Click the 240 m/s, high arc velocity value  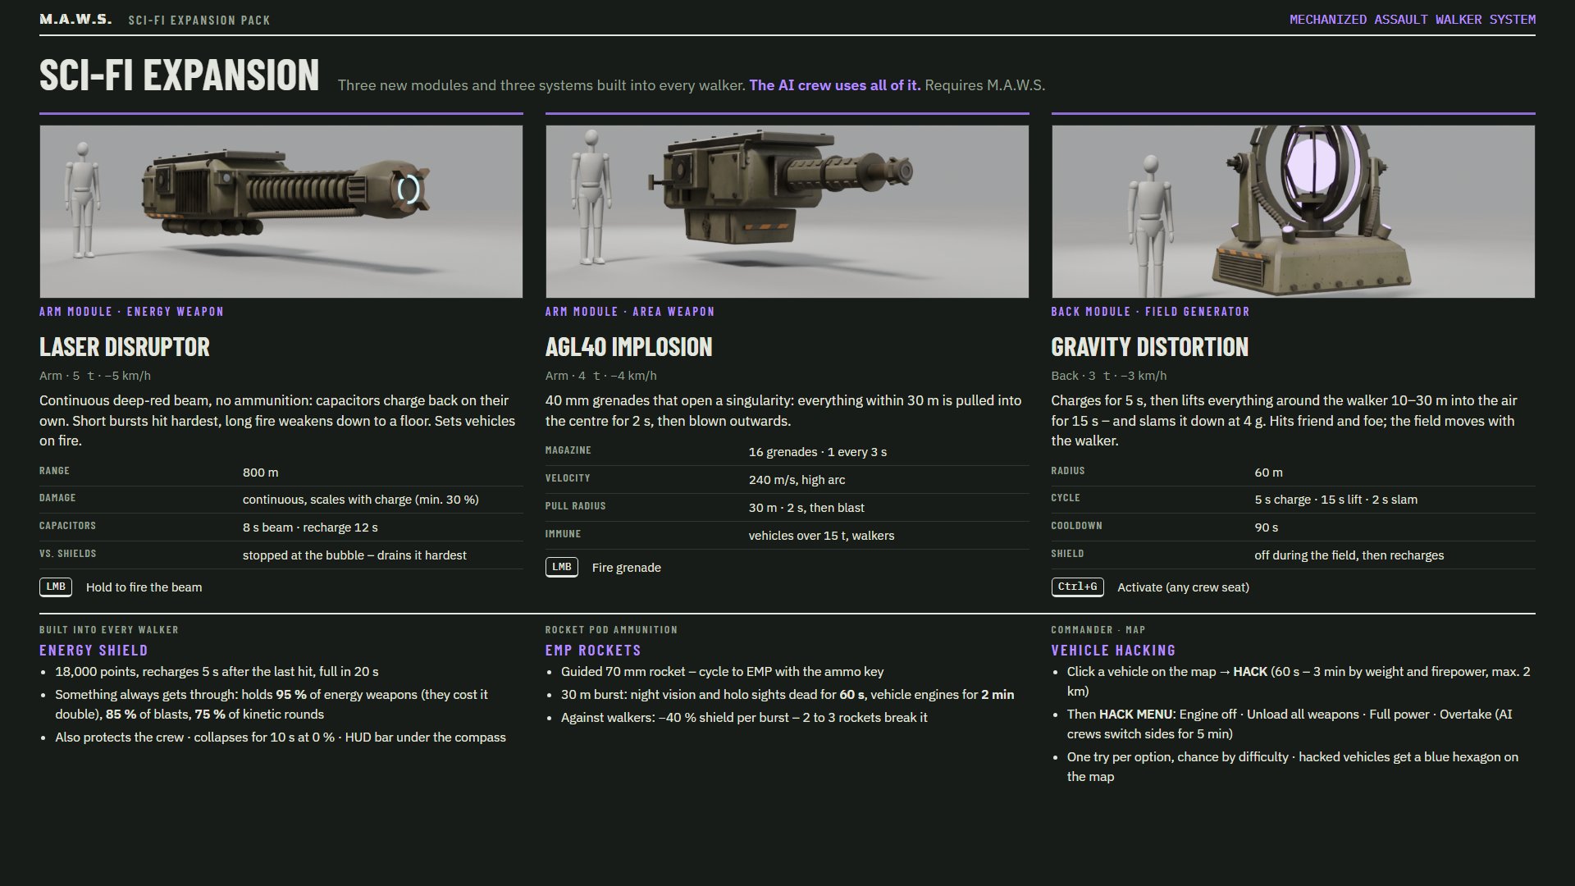tap(797, 480)
